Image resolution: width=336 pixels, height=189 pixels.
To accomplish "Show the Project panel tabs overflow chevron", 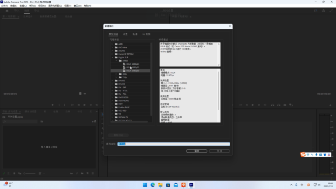I will tap(97, 112).
